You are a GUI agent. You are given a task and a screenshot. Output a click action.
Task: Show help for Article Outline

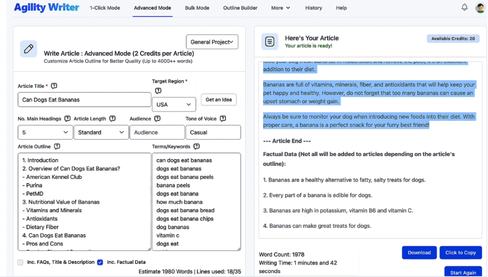pyautogui.click(x=57, y=147)
